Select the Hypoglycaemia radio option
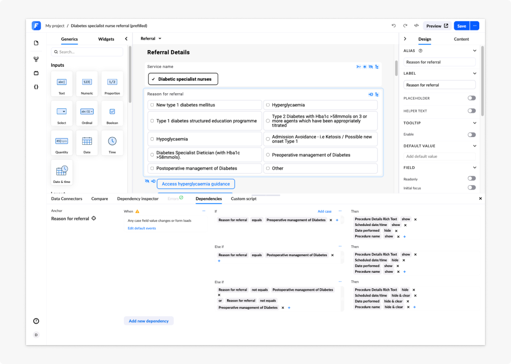Image resolution: width=511 pixels, height=364 pixels. point(152,139)
